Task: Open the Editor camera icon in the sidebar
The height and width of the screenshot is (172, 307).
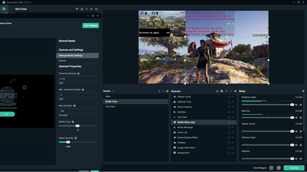Action: pos(4,8)
